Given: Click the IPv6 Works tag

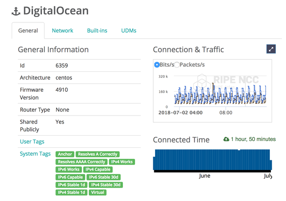Looking at the screenshot, I should click(68, 169).
